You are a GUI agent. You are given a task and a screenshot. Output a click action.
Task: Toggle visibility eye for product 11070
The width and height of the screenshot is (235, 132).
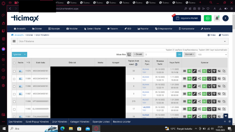point(189,71)
